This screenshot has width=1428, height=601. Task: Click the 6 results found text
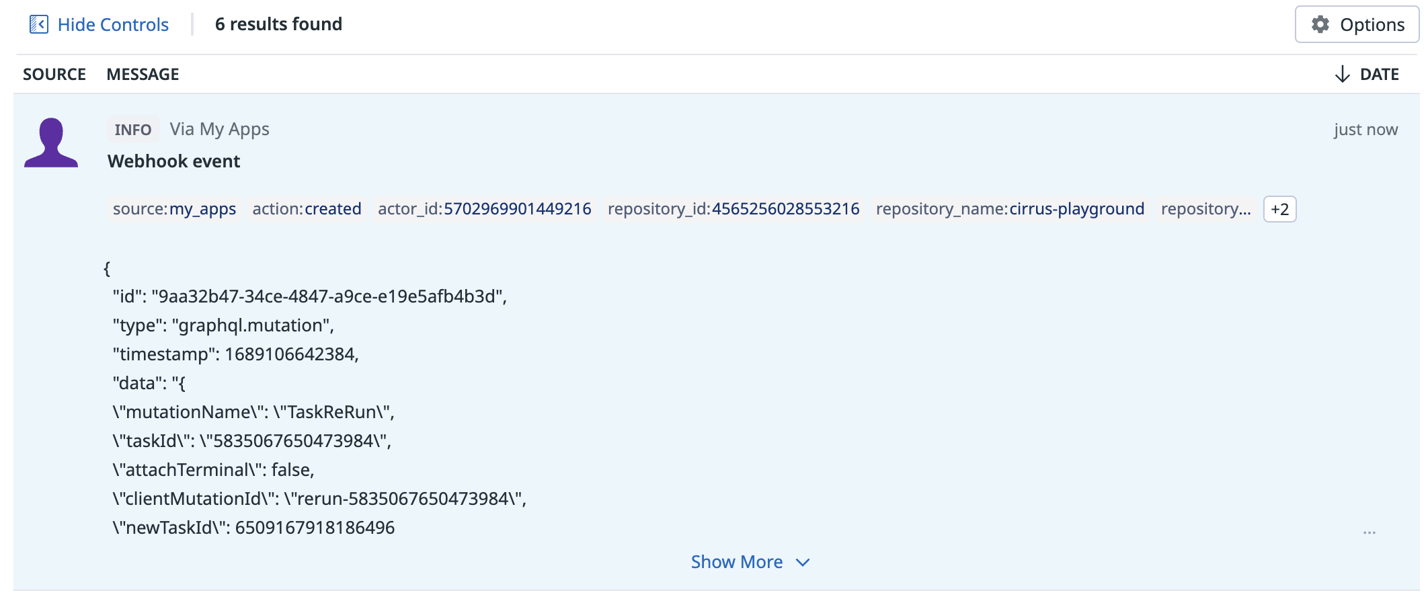278,24
